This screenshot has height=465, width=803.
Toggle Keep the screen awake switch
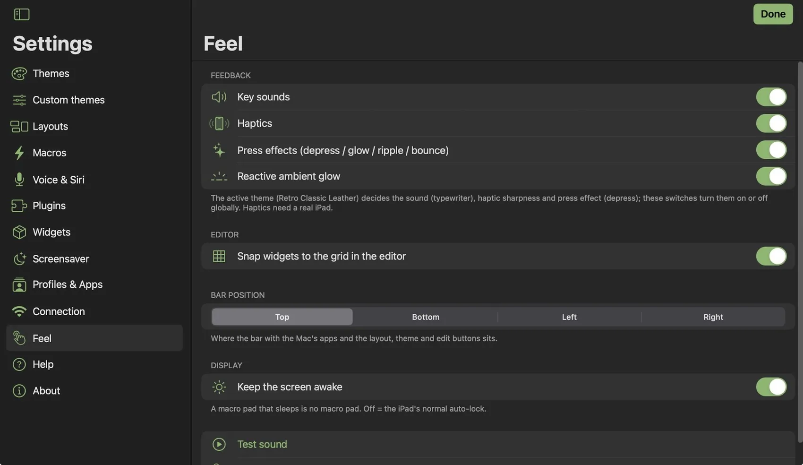tap(771, 387)
